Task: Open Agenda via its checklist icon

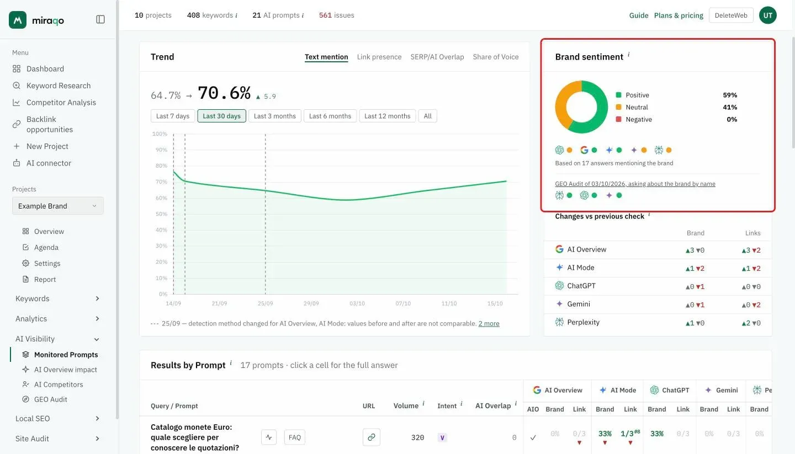Action: 25,248
